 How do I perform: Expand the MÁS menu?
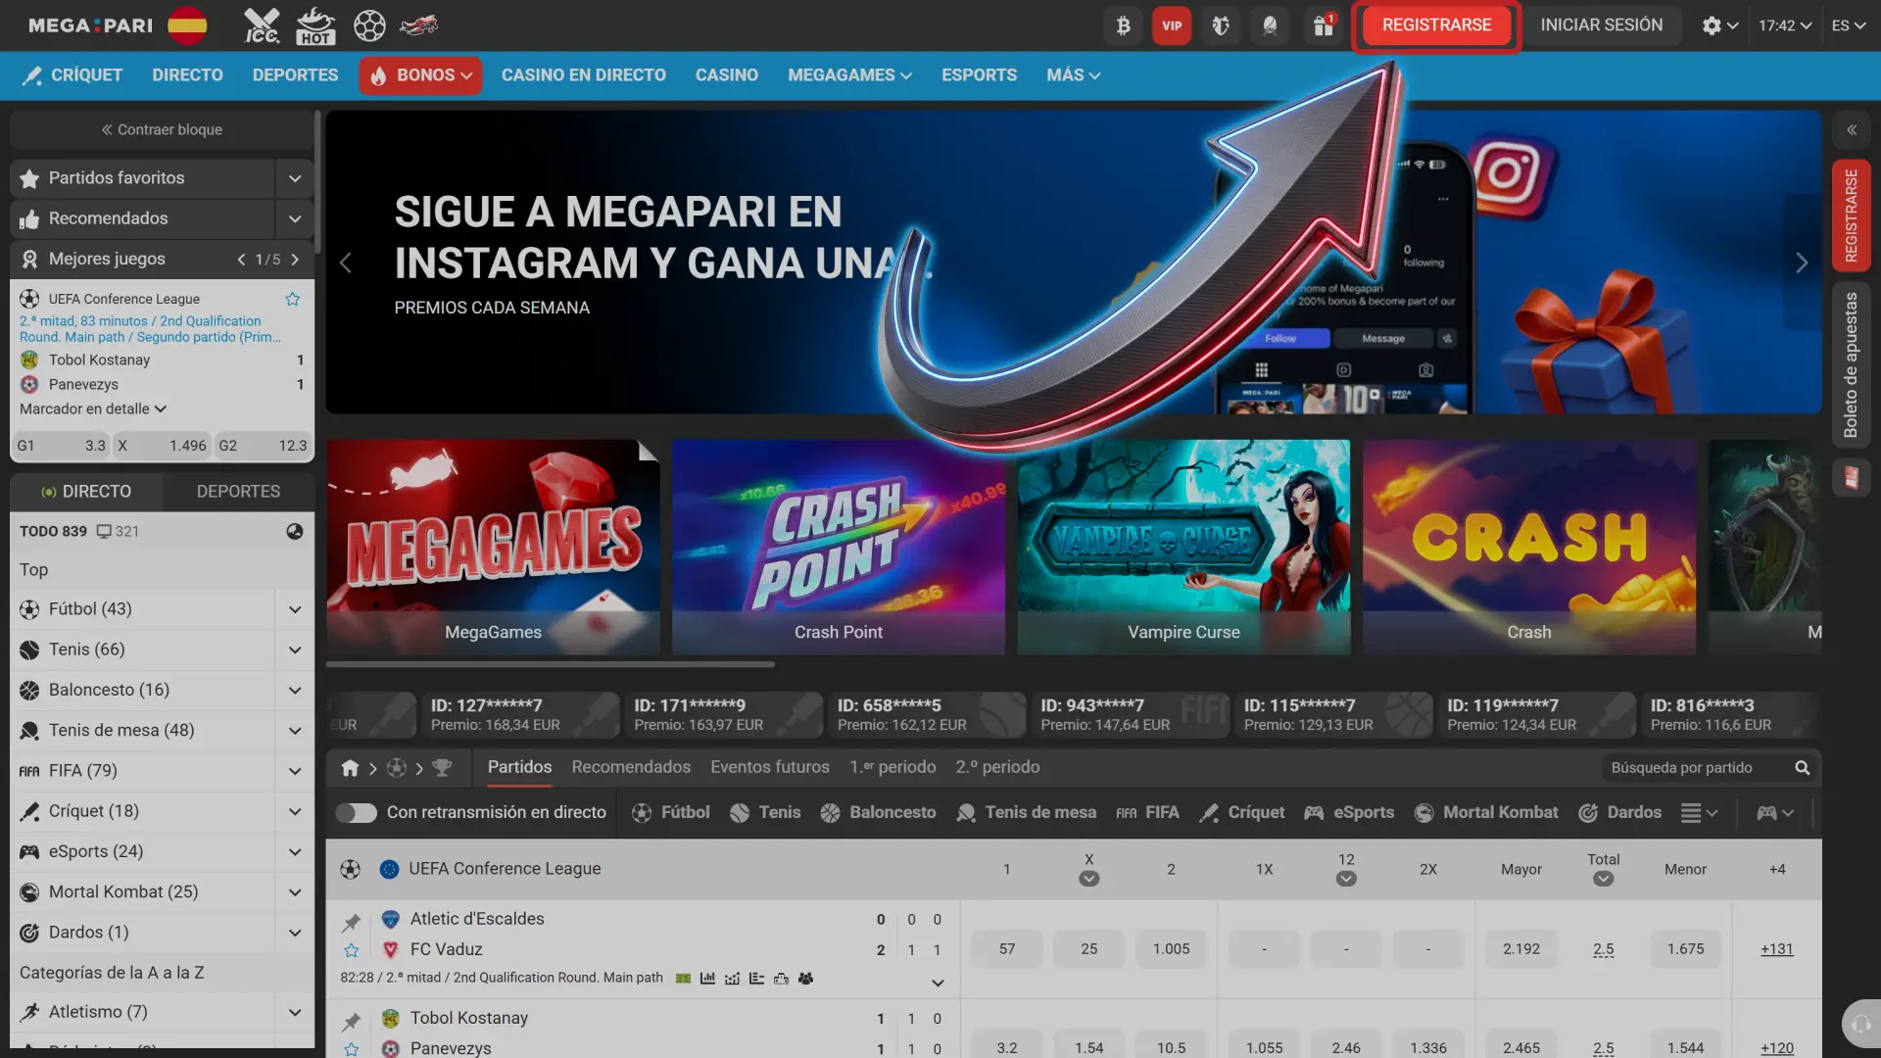click(x=1073, y=75)
